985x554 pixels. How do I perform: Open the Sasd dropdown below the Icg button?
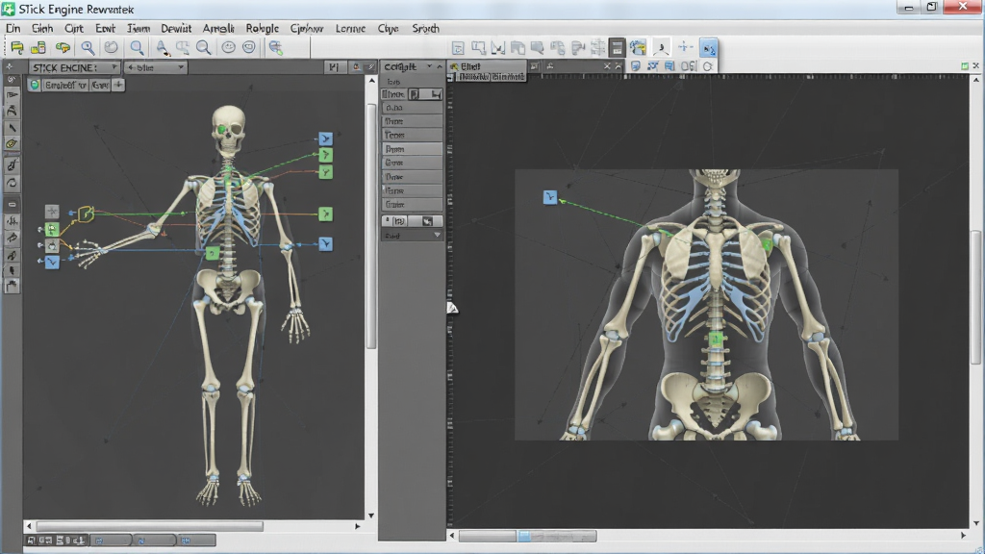pos(412,235)
